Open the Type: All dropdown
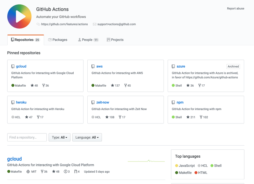Screen dimensions: 254x184 click(59, 137)
